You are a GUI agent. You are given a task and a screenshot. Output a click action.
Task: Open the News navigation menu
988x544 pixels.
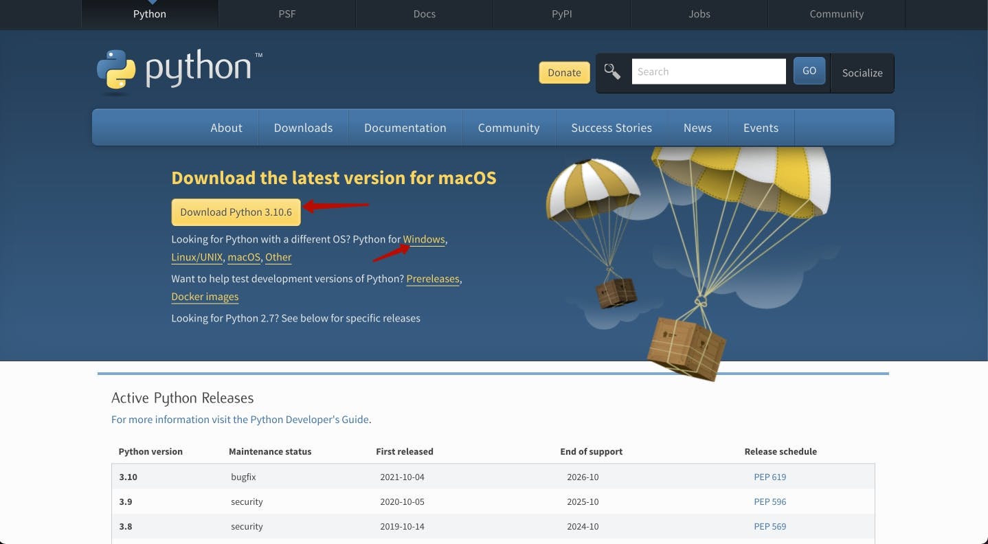click(x=697, y=128)
